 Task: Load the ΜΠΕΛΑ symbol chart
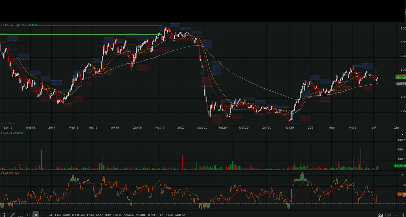pos(180,215)
